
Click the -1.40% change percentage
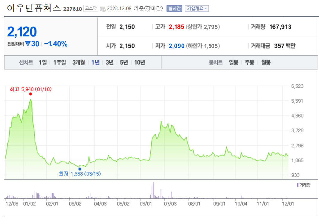click(x=56, y=44)
